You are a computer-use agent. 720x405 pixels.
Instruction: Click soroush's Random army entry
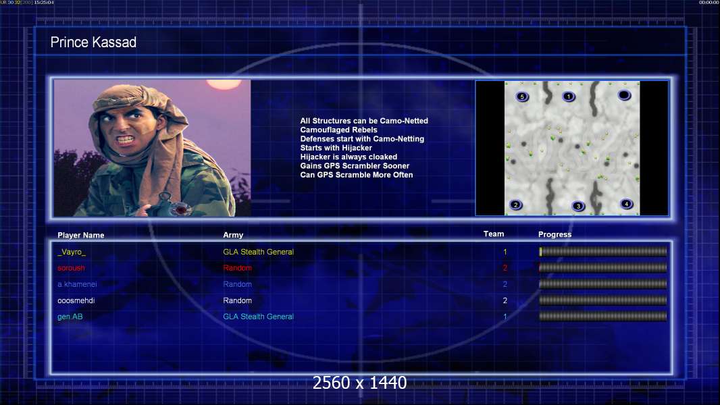coord(237,268)
